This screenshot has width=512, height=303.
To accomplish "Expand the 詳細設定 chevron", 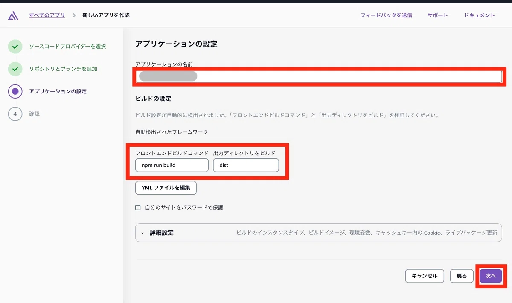I will (143, 233).
